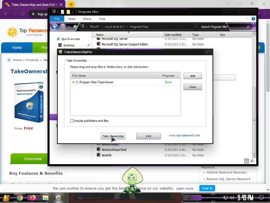Switch to details view icon
The image size is (270, 203).
point(247,161)
